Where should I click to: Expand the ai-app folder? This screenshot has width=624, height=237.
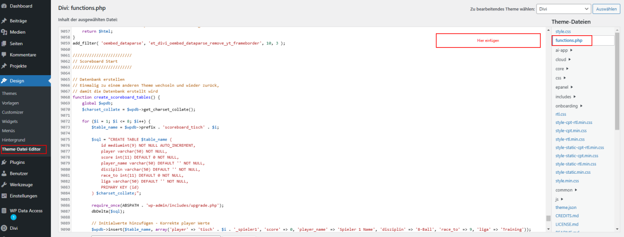[x=564, y=50]
